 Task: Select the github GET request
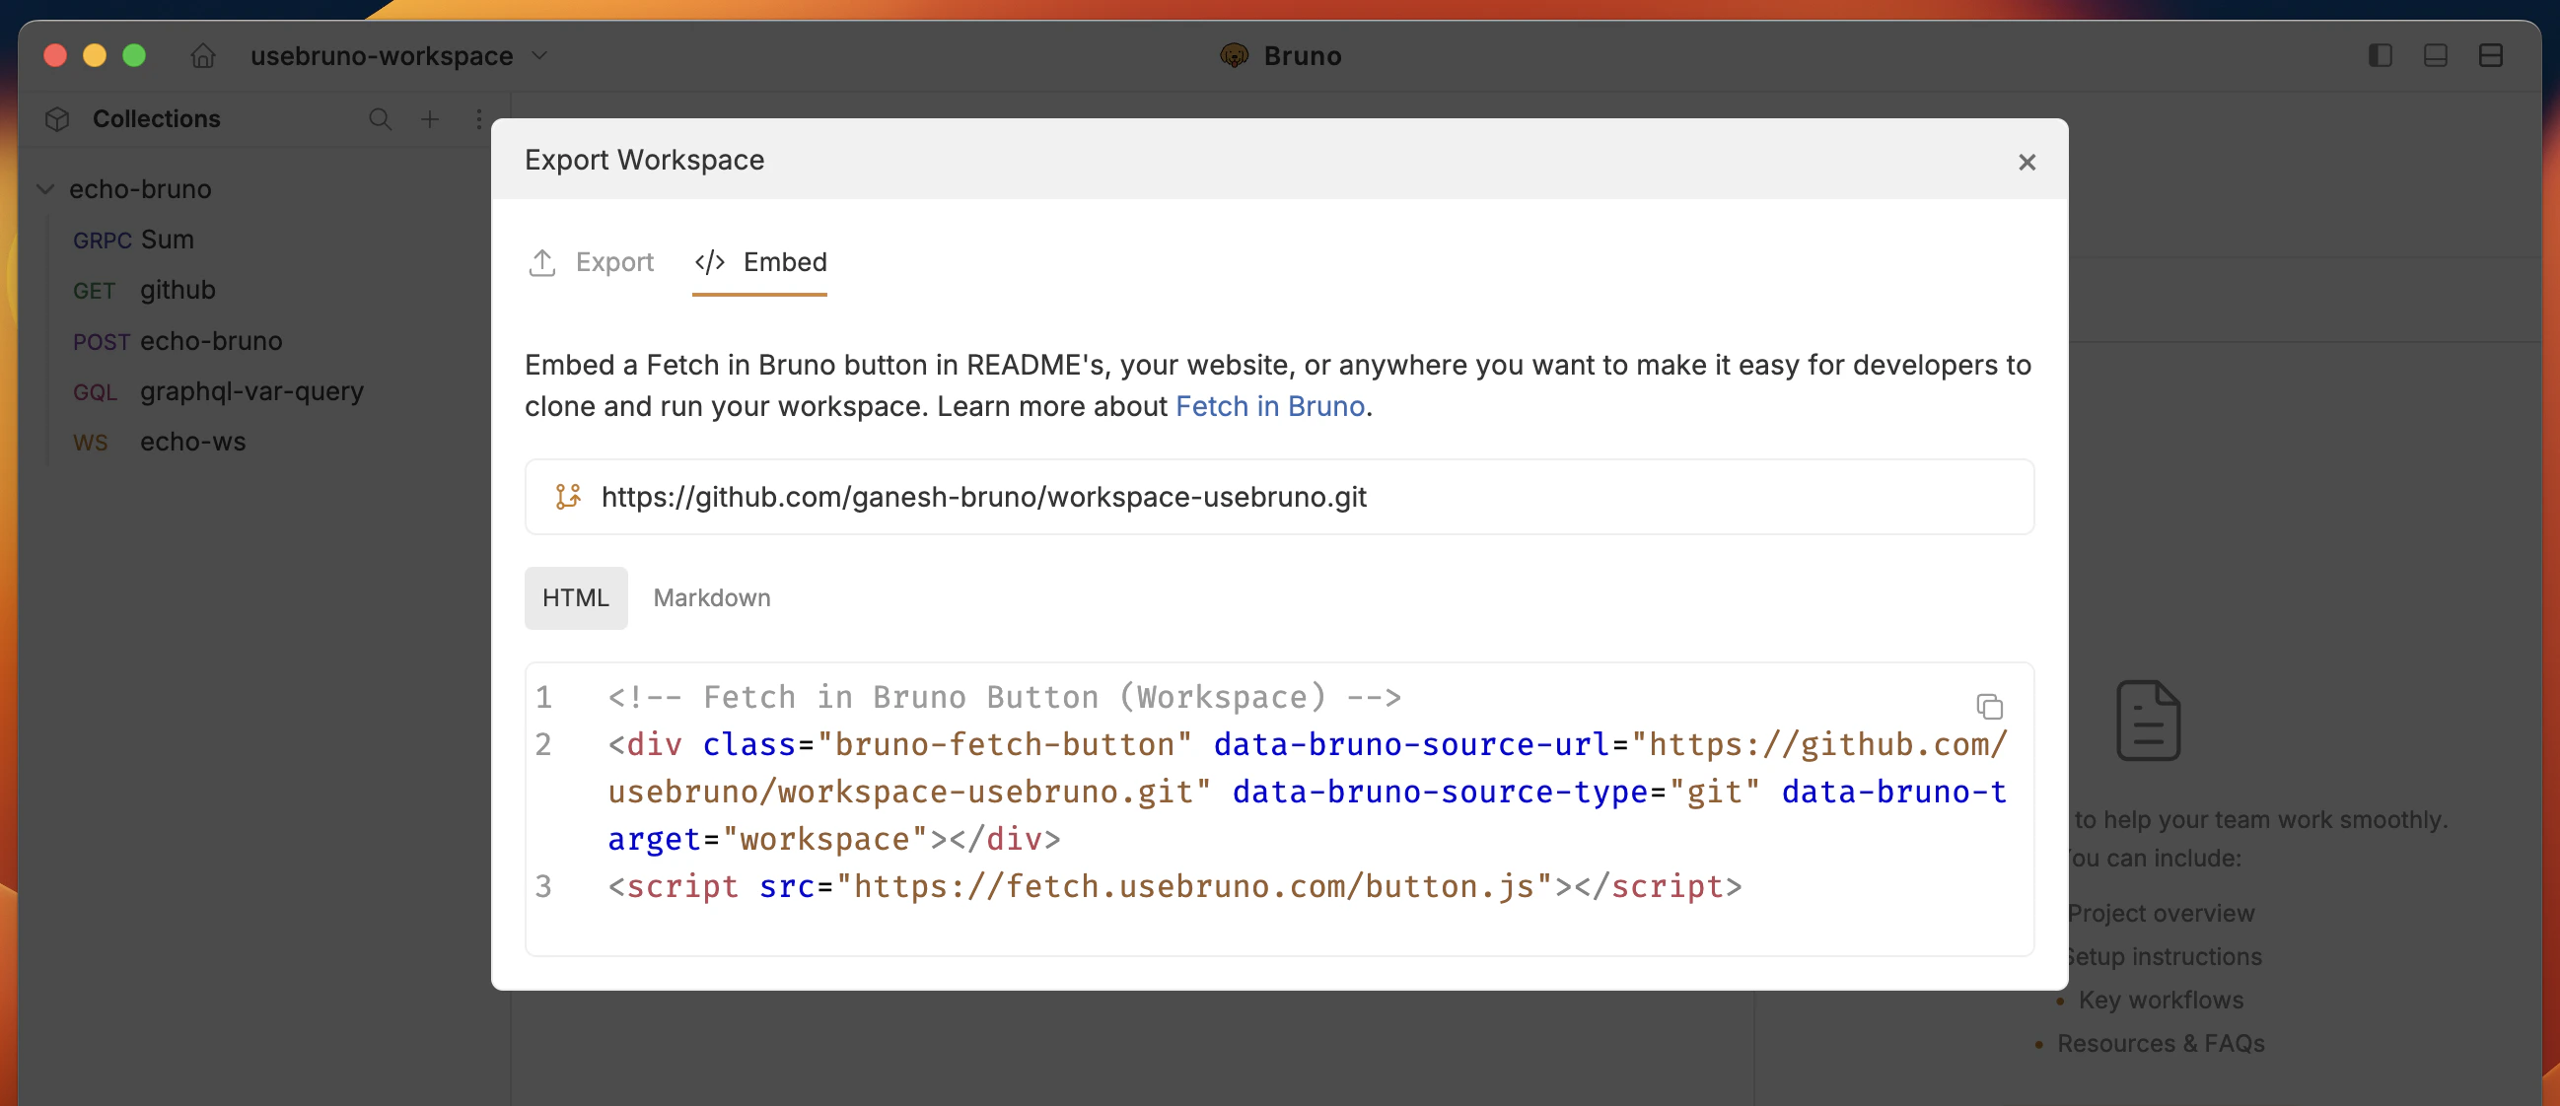click(x=177, y=289)
